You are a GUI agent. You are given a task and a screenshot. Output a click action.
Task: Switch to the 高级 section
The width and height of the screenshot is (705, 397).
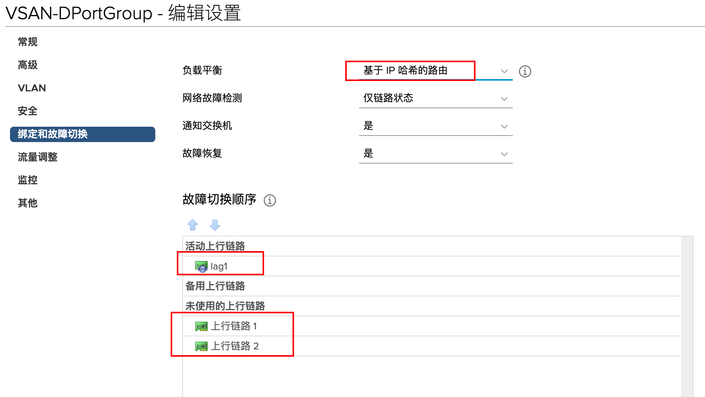[x=28, y=65]
